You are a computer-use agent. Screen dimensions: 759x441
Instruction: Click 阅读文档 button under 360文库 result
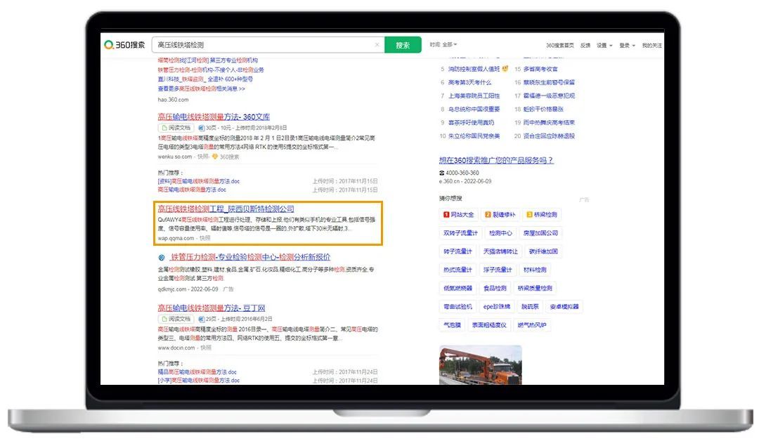[x=176, y=129]
